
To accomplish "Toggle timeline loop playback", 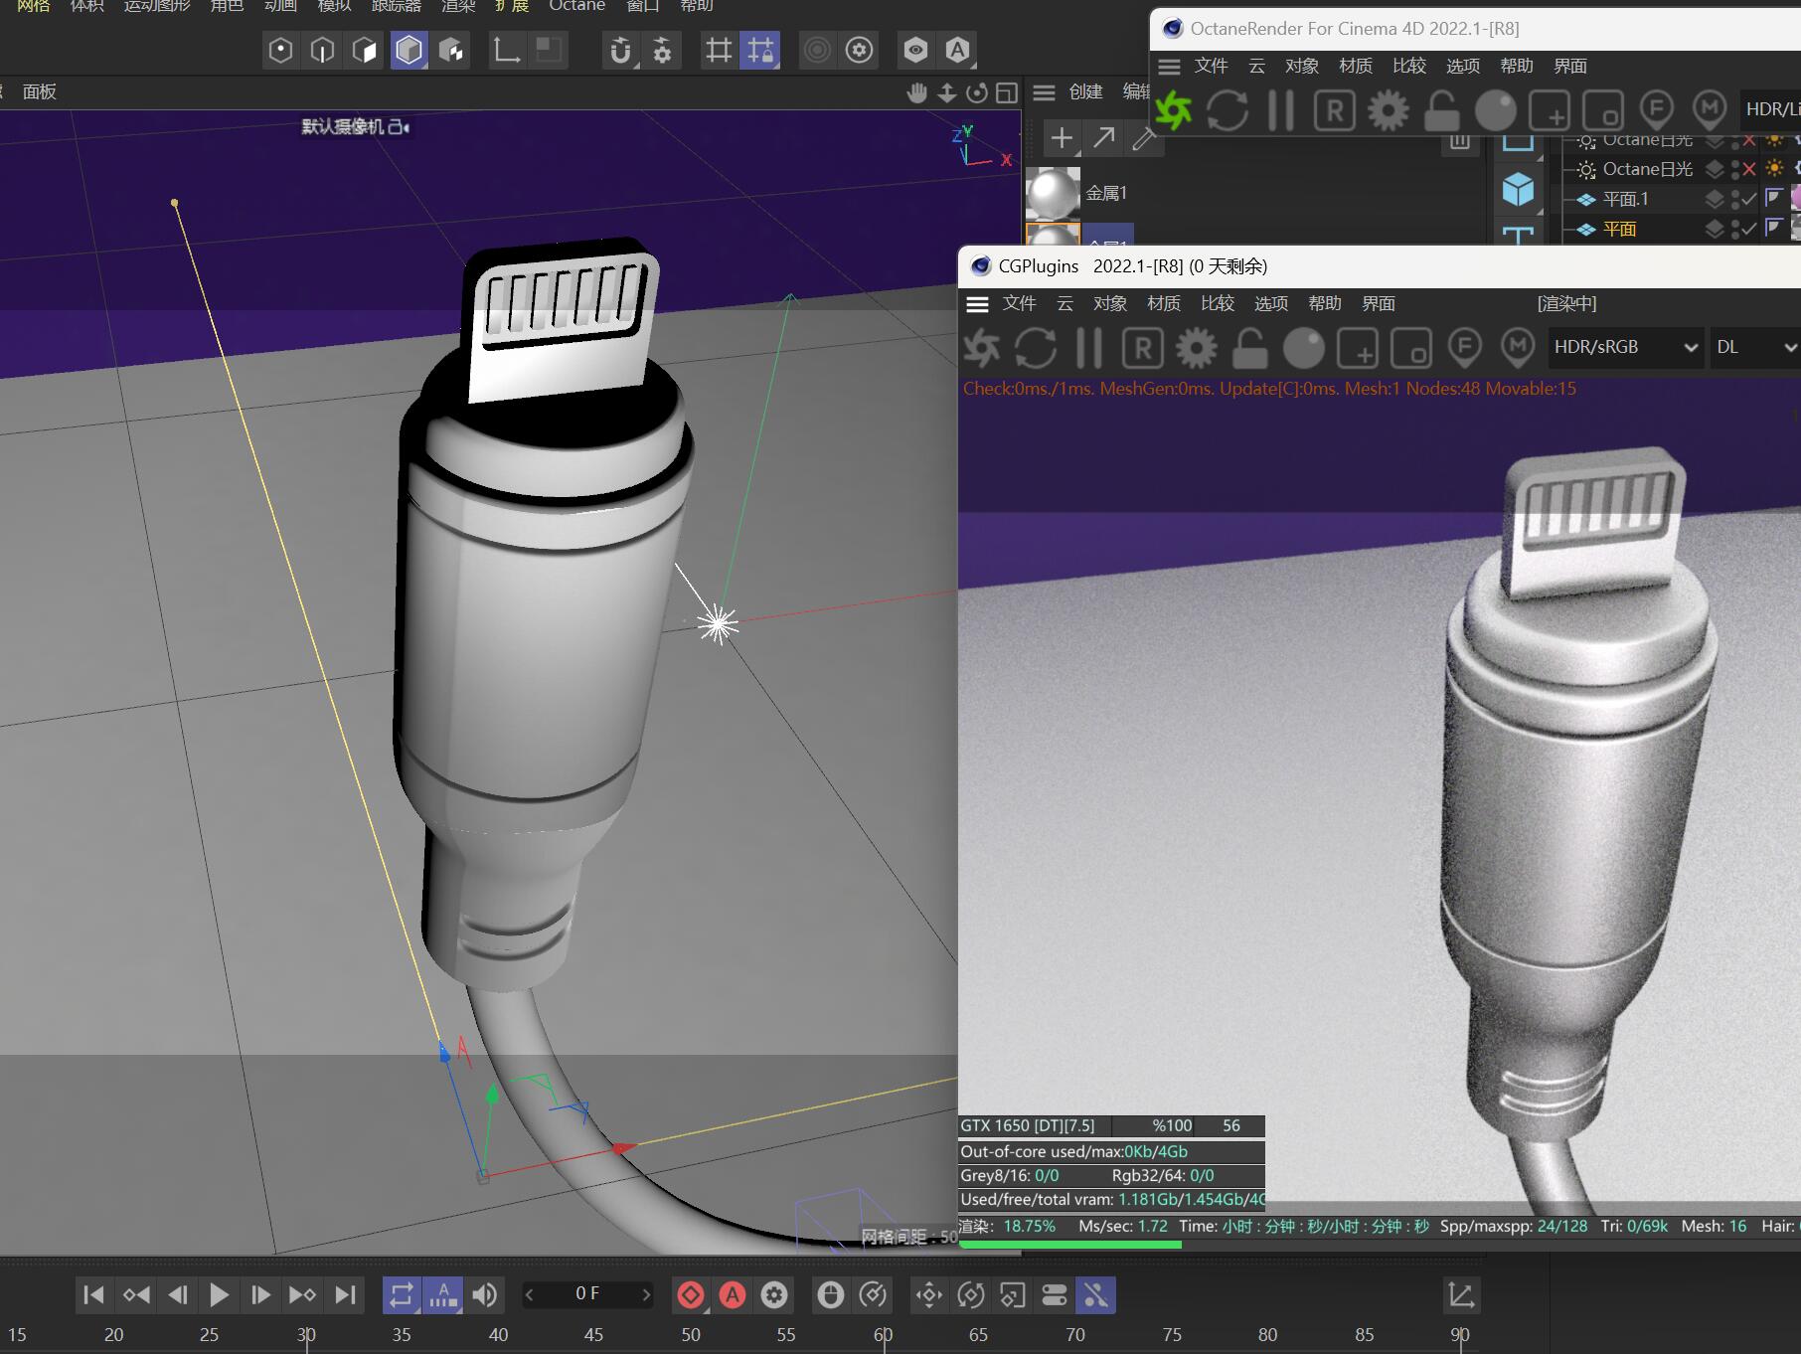I will point(402,1294).
